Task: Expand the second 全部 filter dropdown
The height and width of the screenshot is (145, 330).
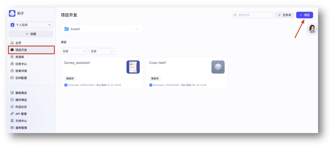Action: tap(102, 51)
